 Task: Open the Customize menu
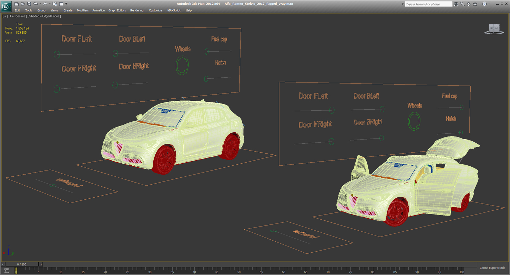tap(155, 10)
